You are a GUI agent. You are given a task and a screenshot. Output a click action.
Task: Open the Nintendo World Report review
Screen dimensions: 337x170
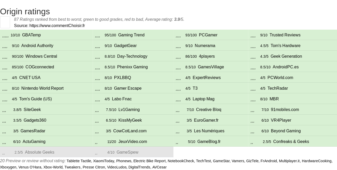42,88
